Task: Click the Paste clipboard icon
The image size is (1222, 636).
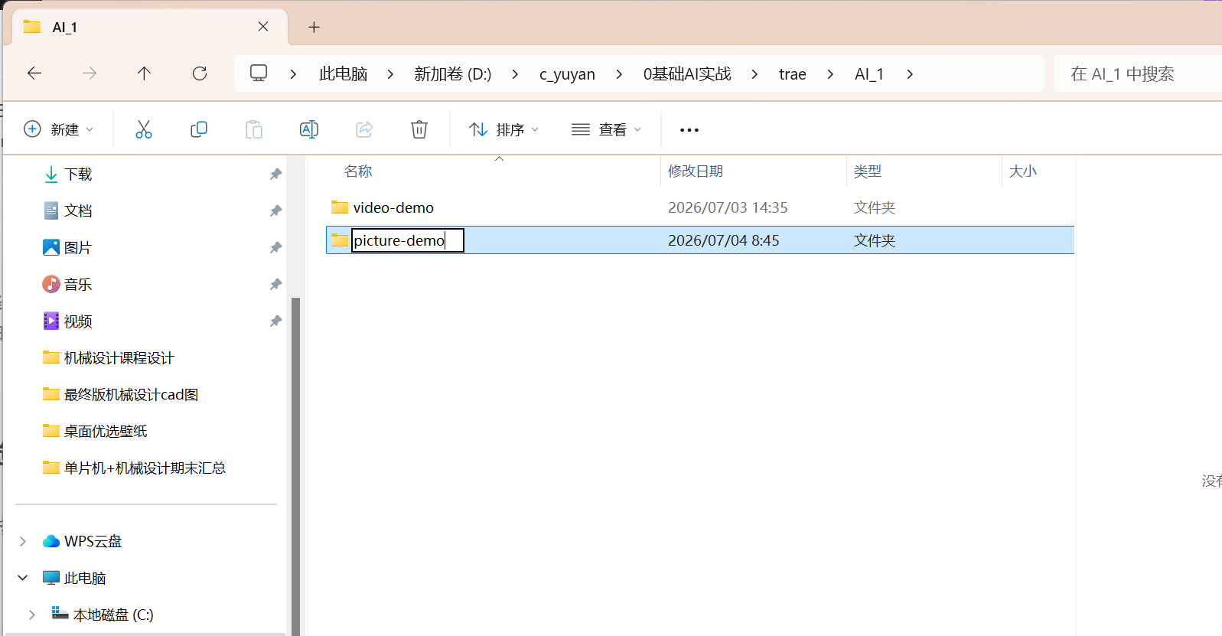Action: [254, 129]
